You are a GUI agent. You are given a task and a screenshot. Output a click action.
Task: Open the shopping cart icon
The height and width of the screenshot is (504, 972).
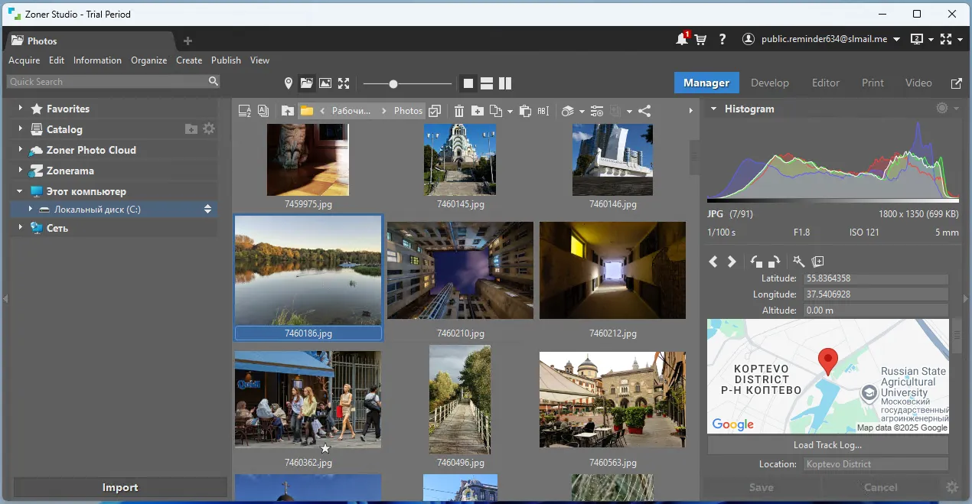tap(701, 40)
